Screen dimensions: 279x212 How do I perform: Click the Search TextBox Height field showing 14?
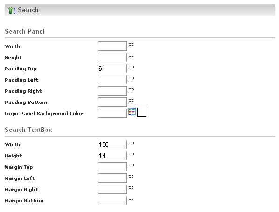point(112,156)
